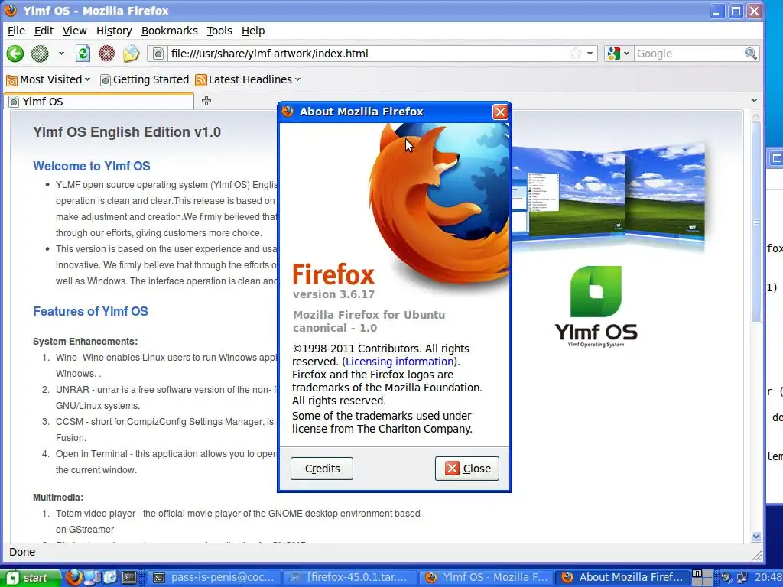Bookmark this page with the star icon

(x=576, y=54)
